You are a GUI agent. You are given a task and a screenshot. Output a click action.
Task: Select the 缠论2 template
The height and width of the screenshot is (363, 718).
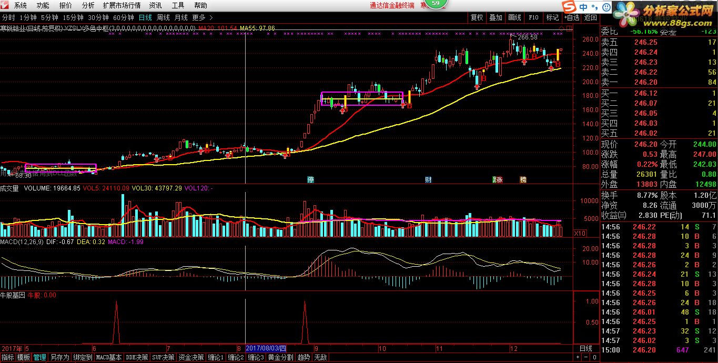pos(235,357)
